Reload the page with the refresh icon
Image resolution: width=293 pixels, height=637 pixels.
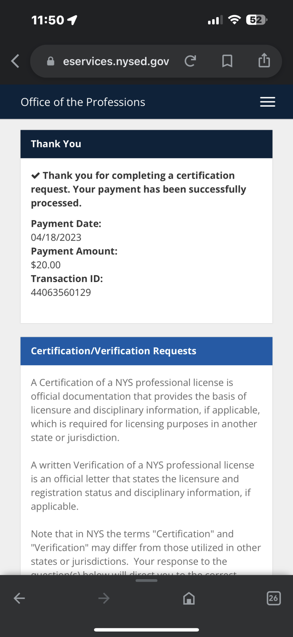click(190, 61)
